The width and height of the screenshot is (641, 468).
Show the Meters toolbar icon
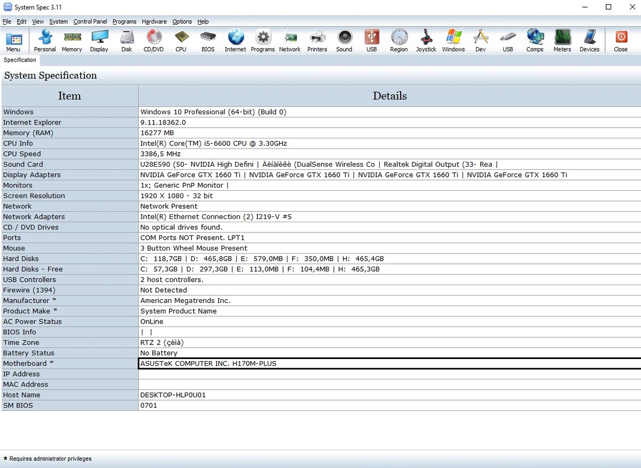[x=562, y=41]
